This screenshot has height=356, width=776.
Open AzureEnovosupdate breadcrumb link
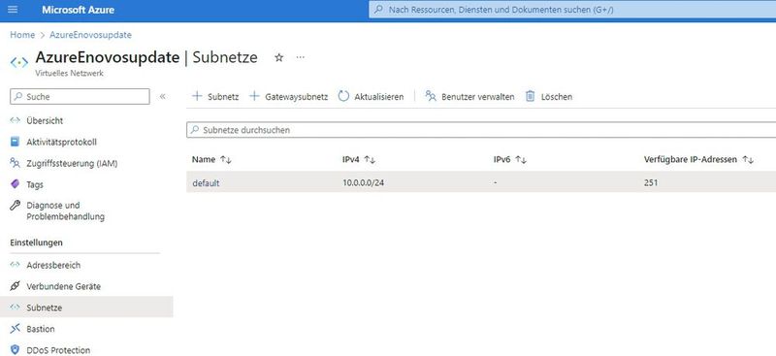point(90,35)
